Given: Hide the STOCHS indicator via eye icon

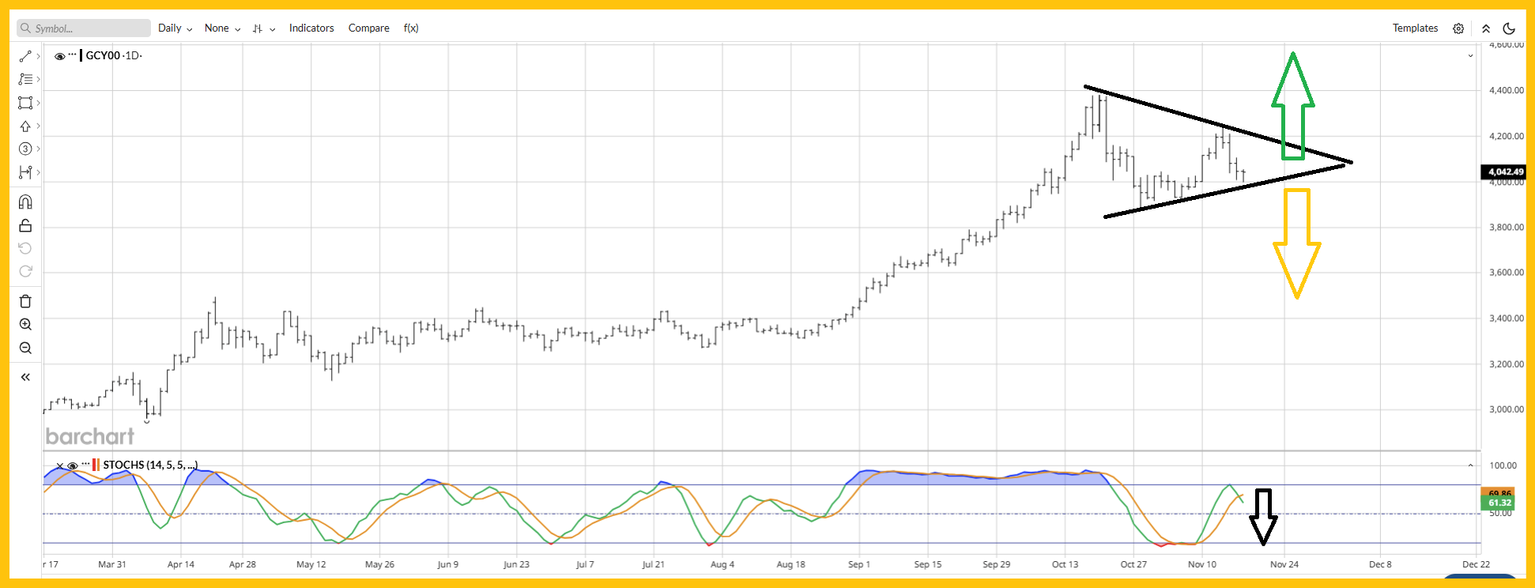Looking at the screenshot, I should [x=73, y=465].
